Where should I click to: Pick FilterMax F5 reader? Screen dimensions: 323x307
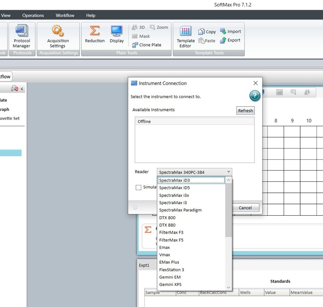click(191, 240)
